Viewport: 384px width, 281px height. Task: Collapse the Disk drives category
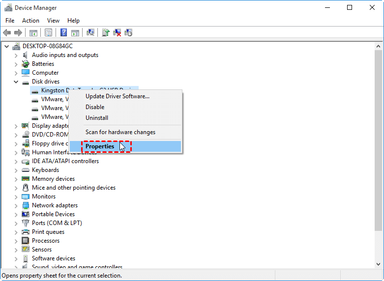tap(16, 82)
